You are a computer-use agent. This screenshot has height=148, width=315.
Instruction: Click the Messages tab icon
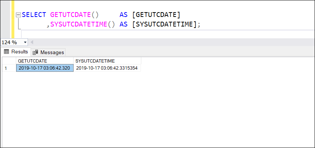click(x=35, y=53)
